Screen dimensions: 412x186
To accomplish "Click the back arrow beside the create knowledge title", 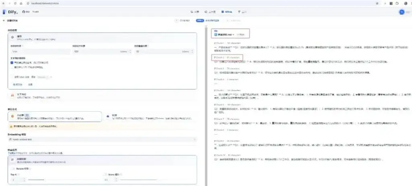I will [4, 20].
